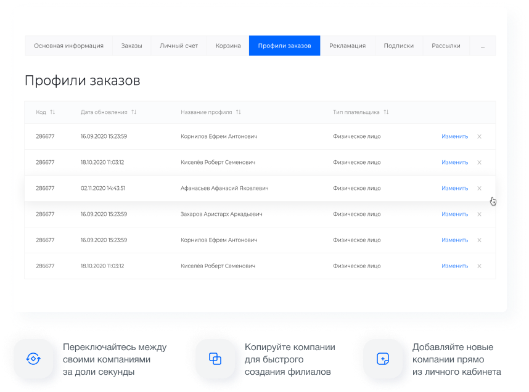Sort the table by Код column arrows
Viewport: 529px width, 392px height.
click(x=52, y=112)
